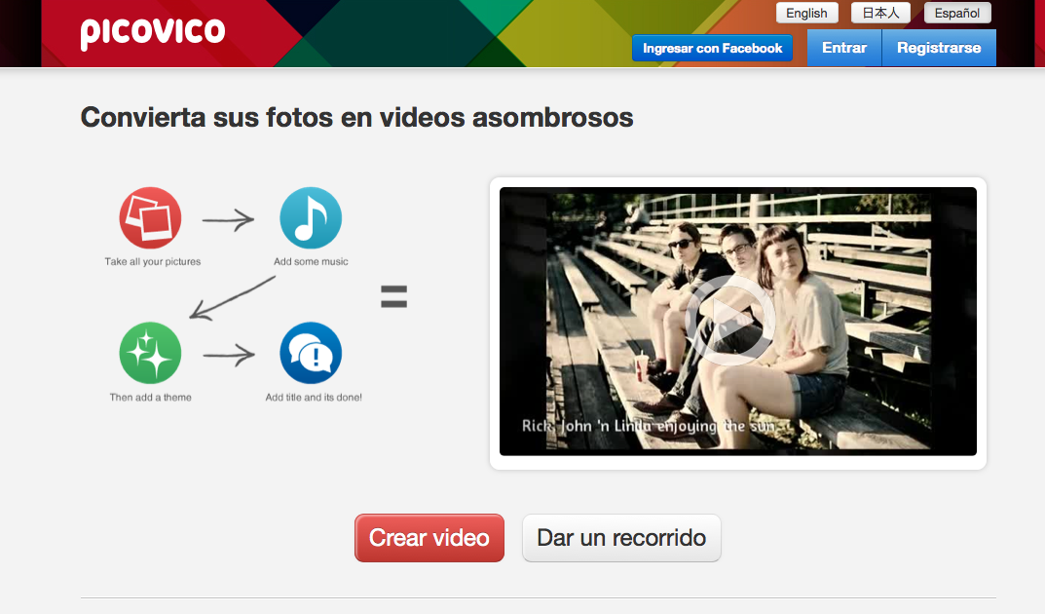Open the Entrar login page

click(x=843, y=48)
